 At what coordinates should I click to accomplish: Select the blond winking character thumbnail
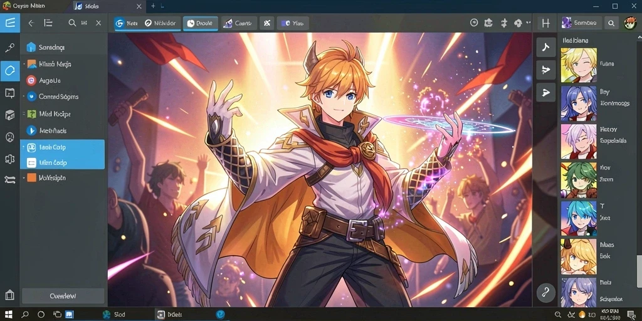point(579,65)
